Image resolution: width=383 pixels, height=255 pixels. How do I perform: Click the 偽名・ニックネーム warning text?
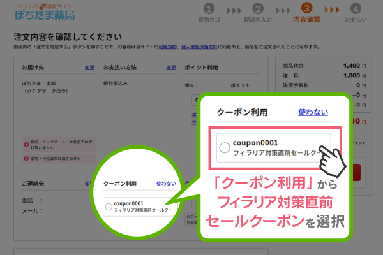click(x=61, y=145)
